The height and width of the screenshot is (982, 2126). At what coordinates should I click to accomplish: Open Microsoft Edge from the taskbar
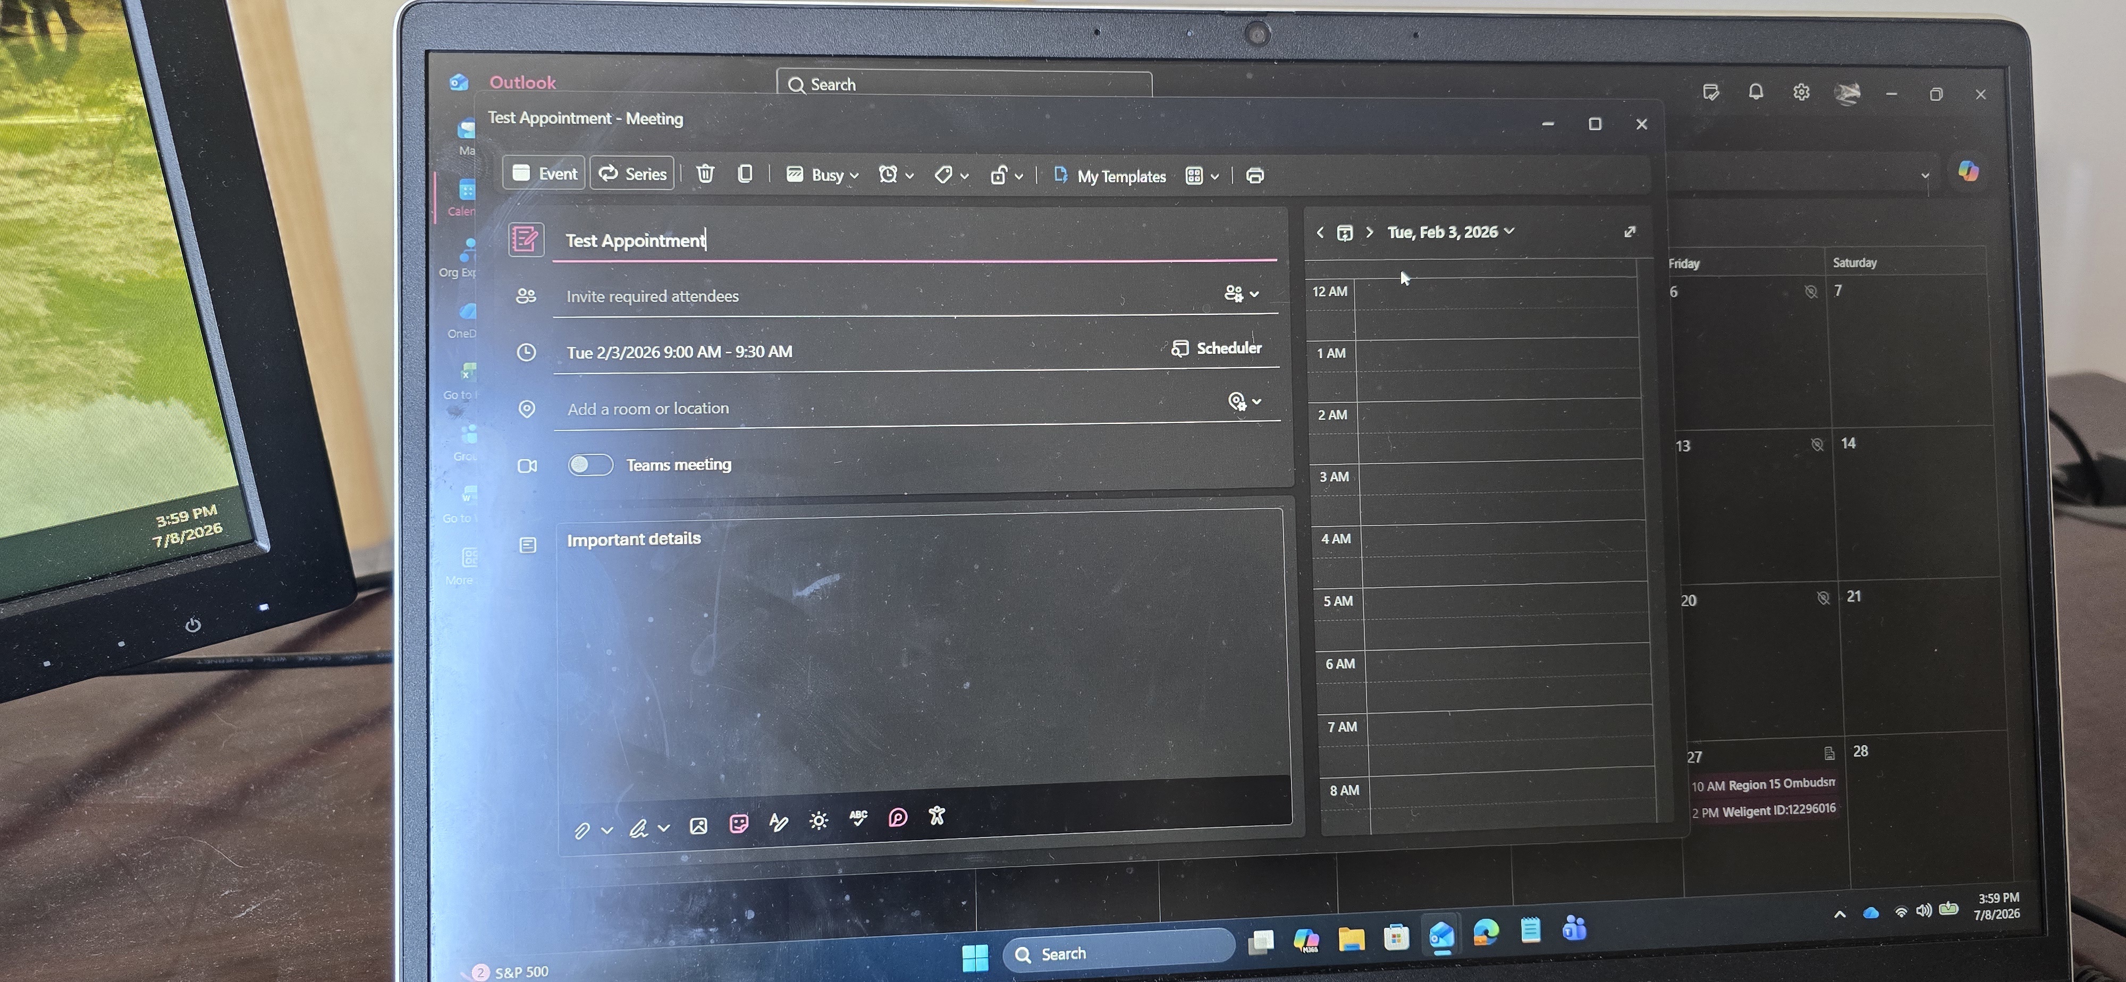coord(1484,933)
